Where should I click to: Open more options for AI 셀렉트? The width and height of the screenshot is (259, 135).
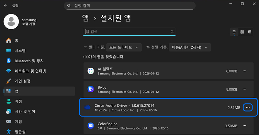tap(244, 71)
